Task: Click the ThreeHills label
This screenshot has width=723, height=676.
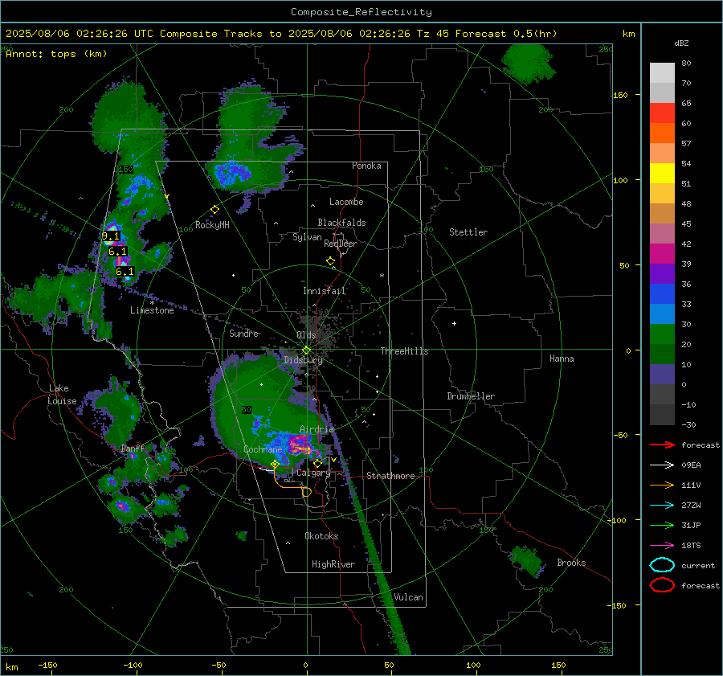Action: click(404, 351)
